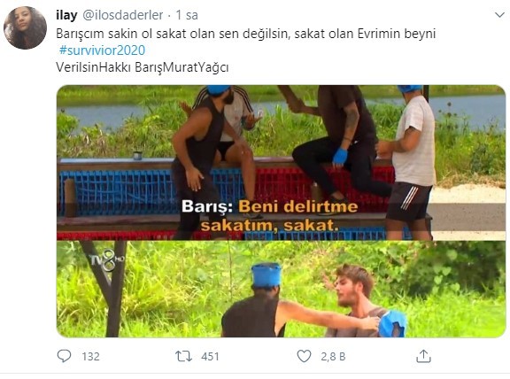510x379 pixels.
Task: Open ilay's profile picture
Action: 25,27
